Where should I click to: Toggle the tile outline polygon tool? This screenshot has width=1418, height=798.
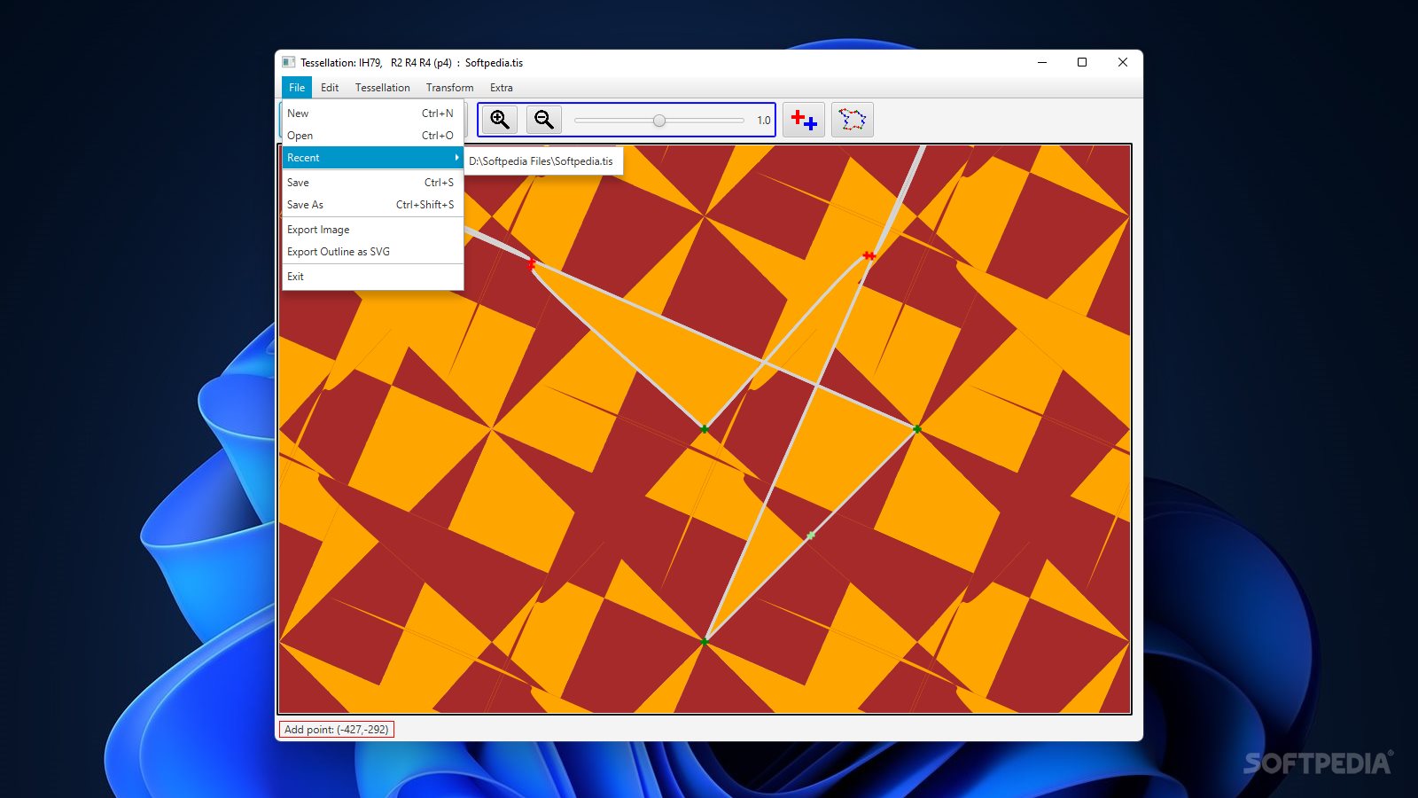853,120
